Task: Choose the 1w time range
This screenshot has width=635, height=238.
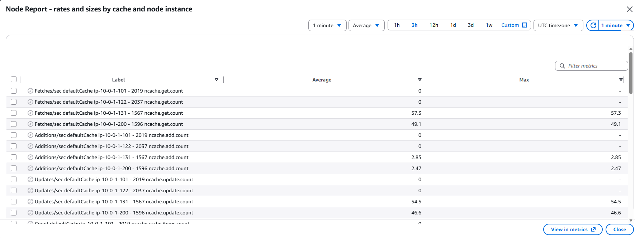Action: pos(489,25)
